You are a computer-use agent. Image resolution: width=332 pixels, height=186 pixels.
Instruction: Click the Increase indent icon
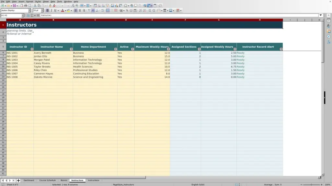[x=150, y=10]
